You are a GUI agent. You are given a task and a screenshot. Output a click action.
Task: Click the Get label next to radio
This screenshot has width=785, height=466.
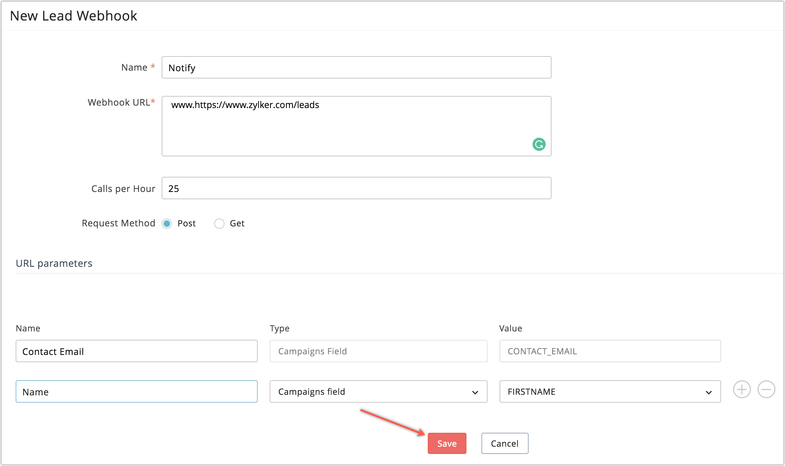pyautogui.click(x=237, y=223)
